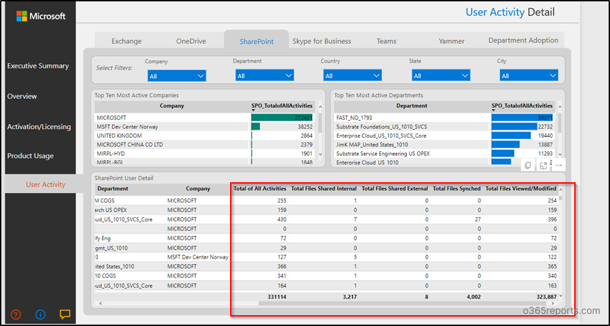610x326 pixels.
Task: Open the State filter dropdown
Action: tap(441, 76)
